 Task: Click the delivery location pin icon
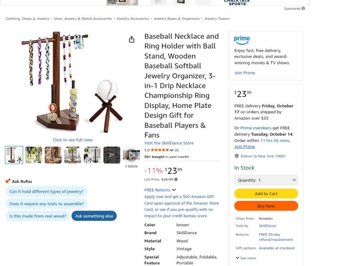(237, 156)
